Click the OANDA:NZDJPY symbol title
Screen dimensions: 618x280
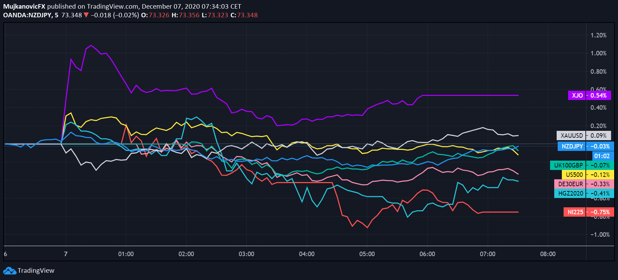point(27,15)
